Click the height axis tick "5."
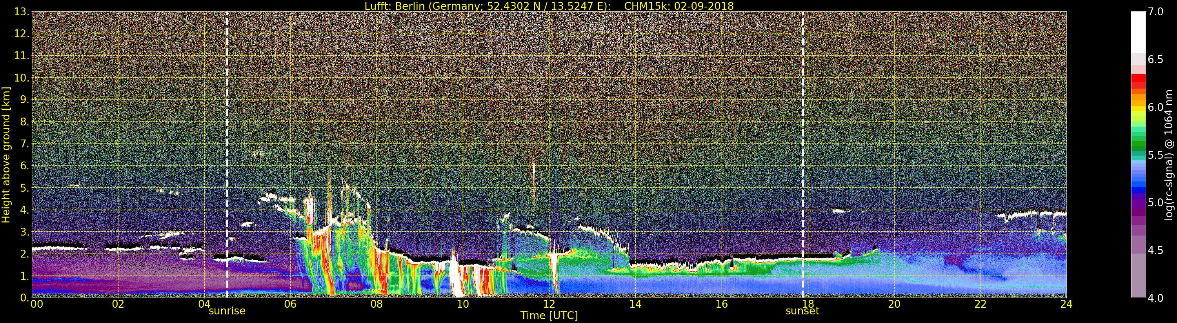Image resolution: width=1177 pixels, height=323 pixels. (25, 188)
